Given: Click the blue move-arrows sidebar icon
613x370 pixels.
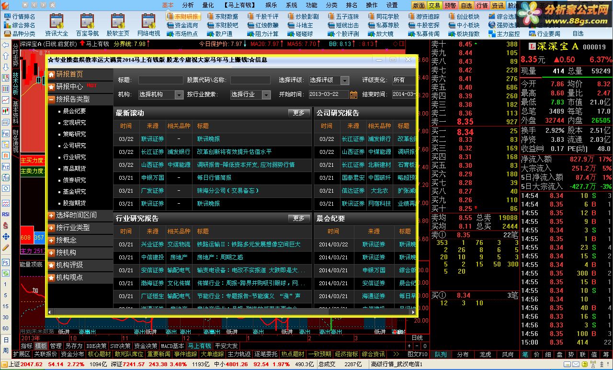Looking at the screenshot, I should [x=6, y=237].
